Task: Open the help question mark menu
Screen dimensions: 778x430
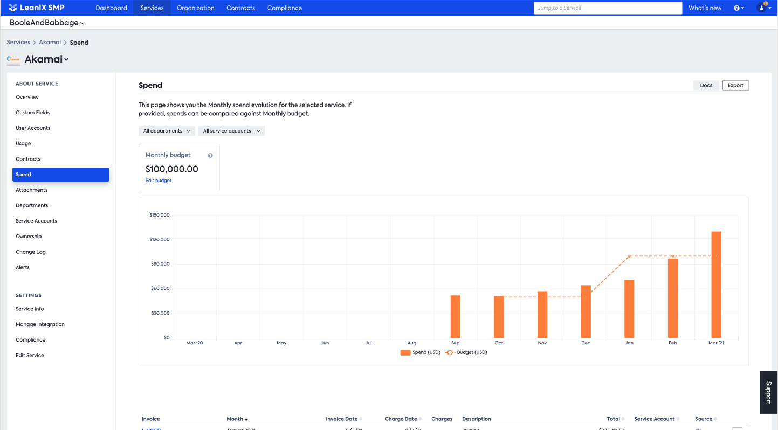Action: pos(739,8)
